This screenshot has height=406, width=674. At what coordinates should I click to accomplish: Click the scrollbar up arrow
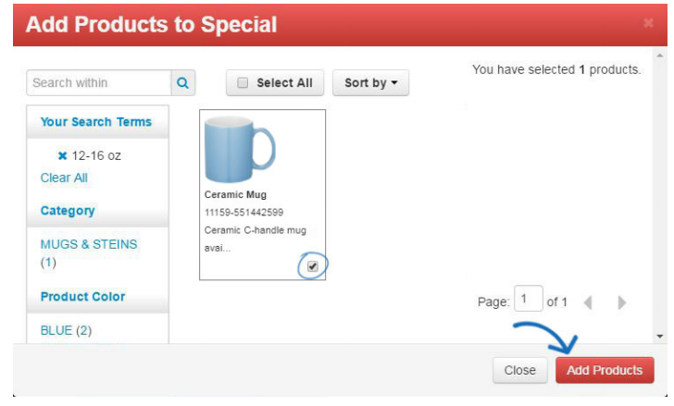660,55
